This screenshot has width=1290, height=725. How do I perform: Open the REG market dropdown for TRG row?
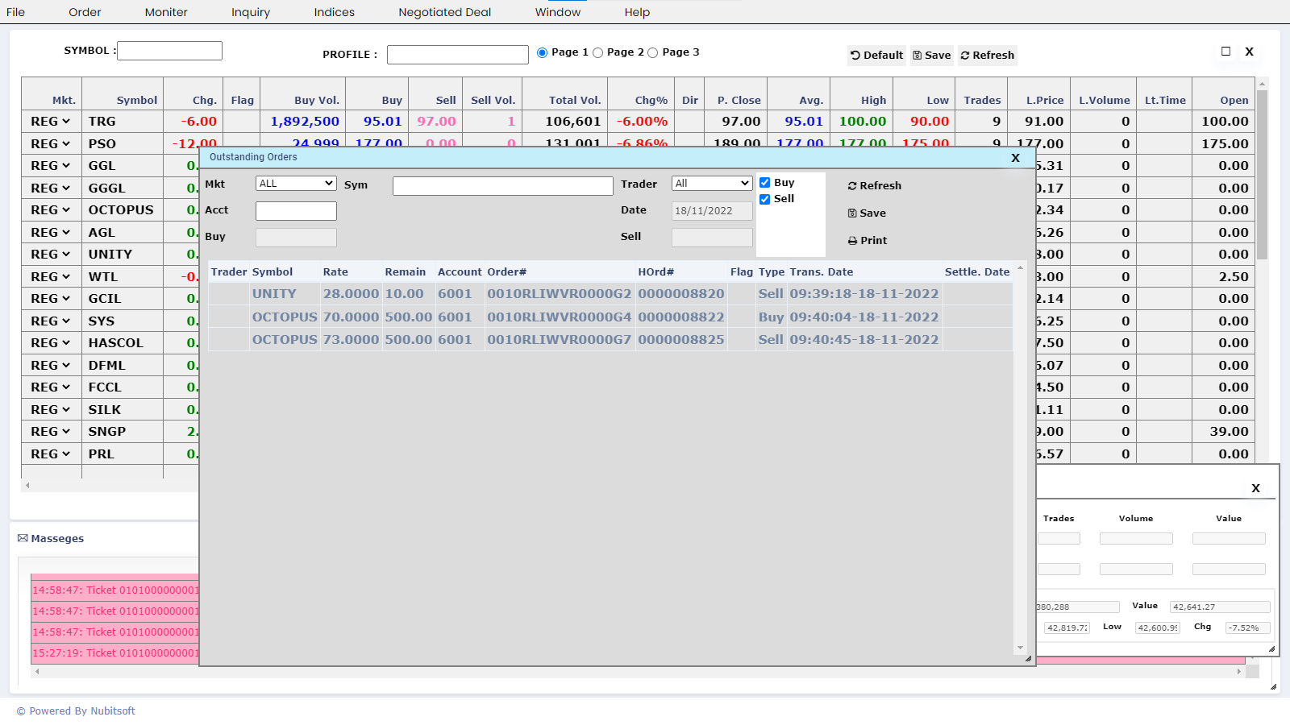(51, 122)
